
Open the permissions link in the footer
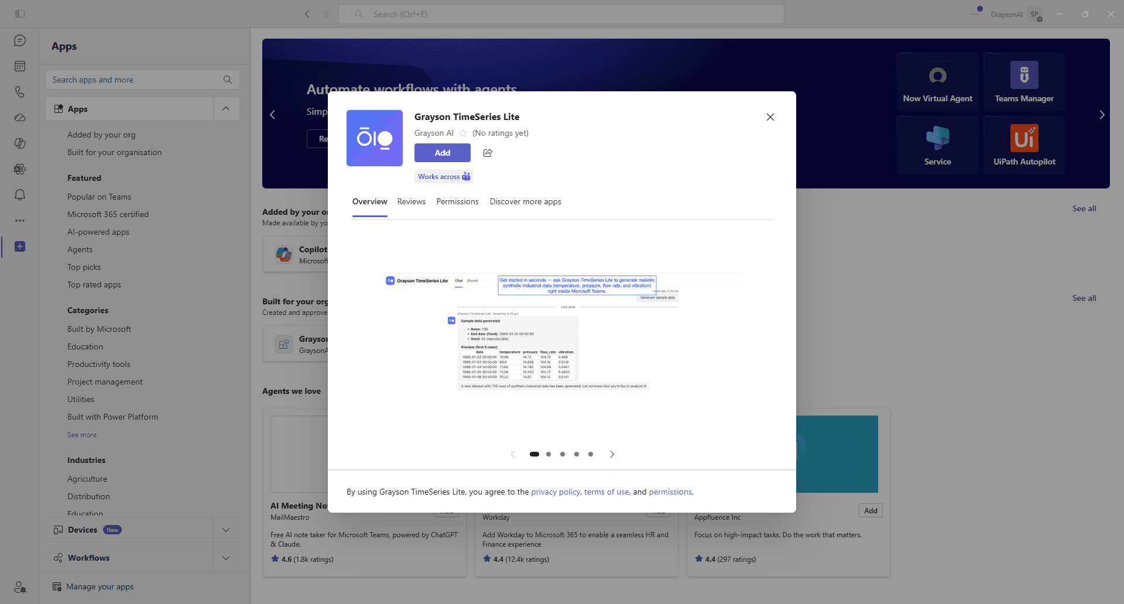670,492
